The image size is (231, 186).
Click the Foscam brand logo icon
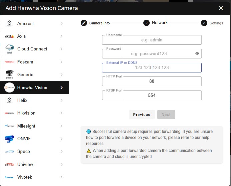(9, 62)
